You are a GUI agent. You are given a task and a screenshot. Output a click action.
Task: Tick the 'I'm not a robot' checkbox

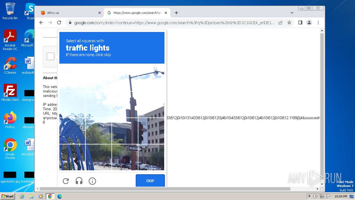click(x=50, y=56)
